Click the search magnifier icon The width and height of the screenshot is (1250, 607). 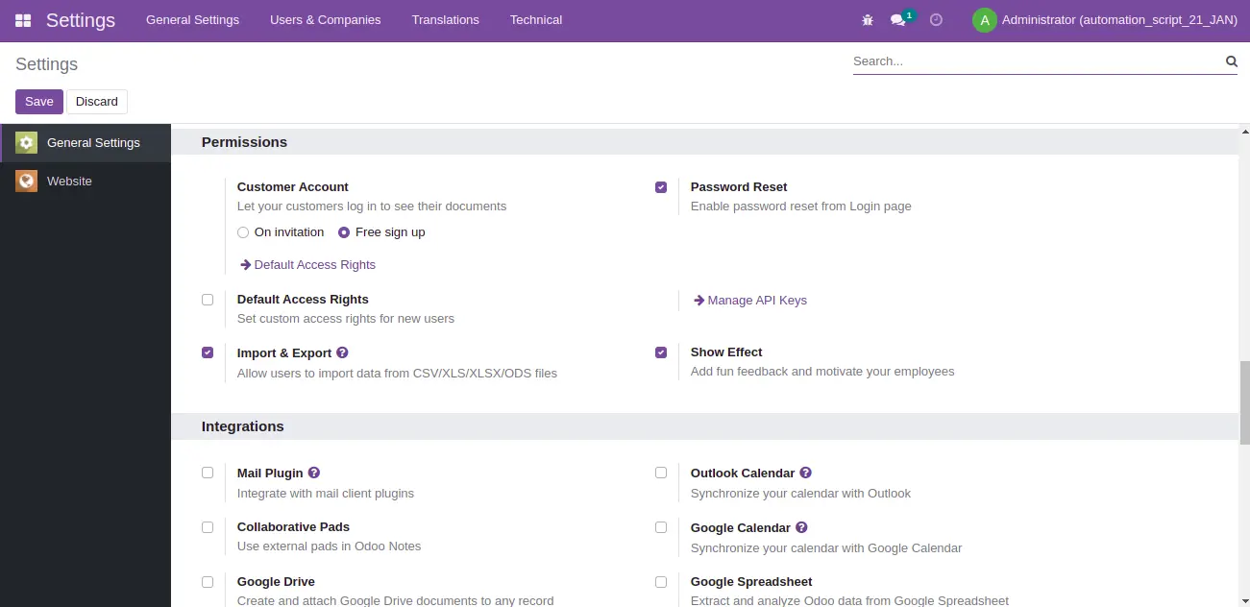coord(1231,61)
